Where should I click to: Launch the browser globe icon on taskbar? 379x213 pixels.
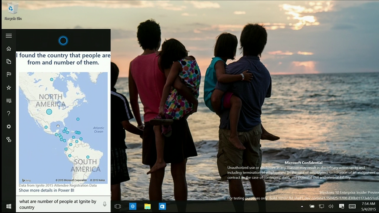(133, 206)
